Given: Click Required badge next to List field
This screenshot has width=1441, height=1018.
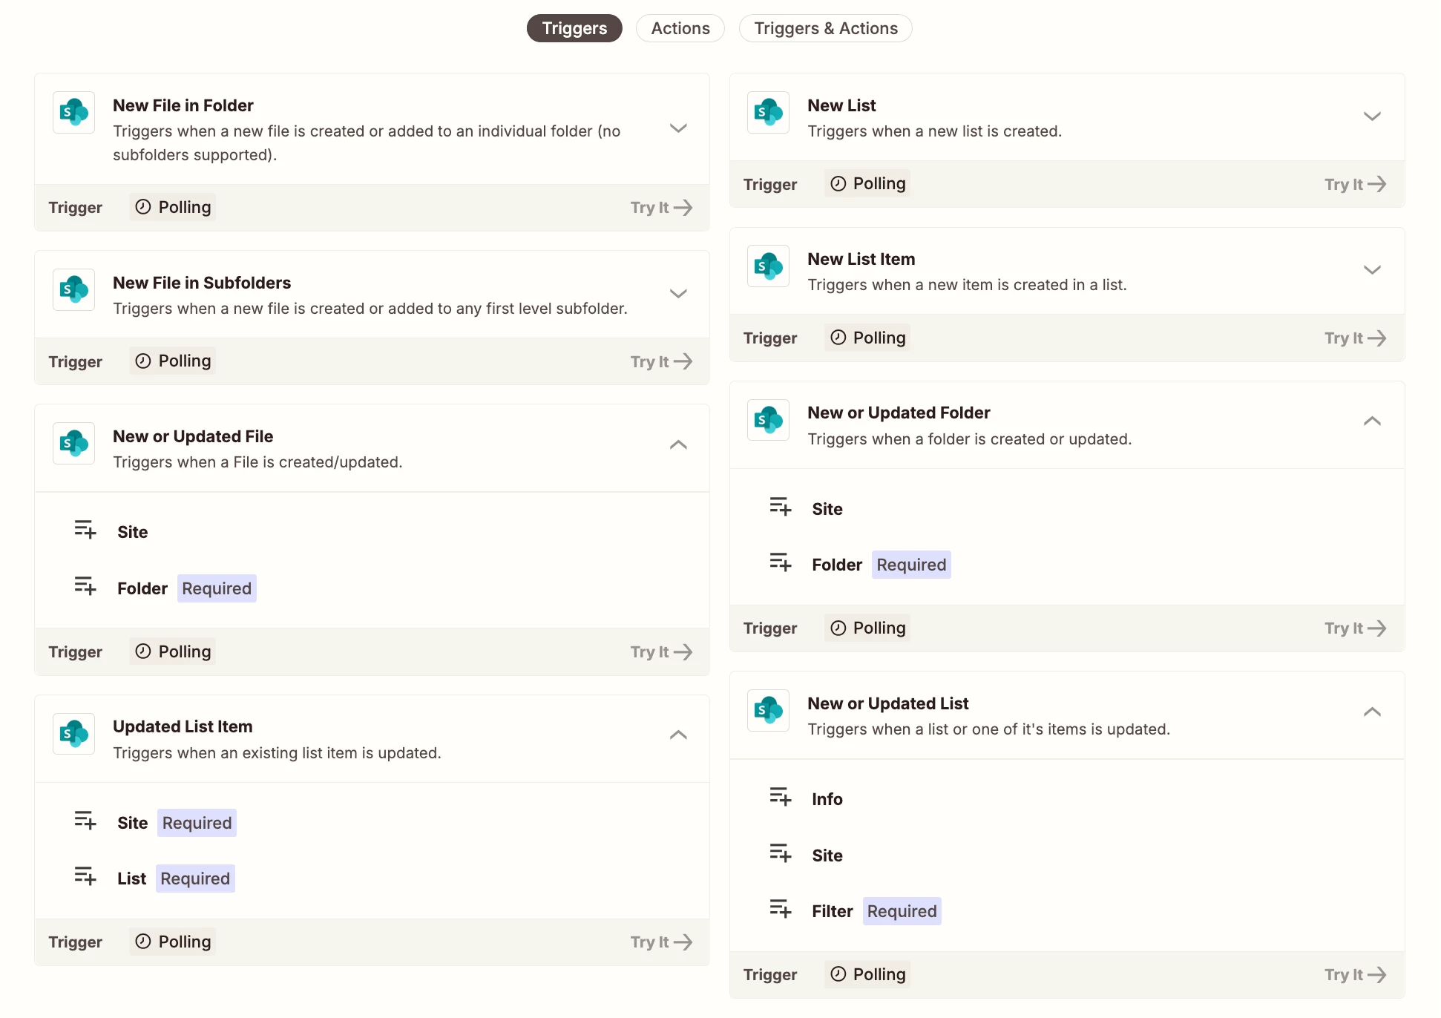Looking at the screenshot, I should (x=195, y=879).
